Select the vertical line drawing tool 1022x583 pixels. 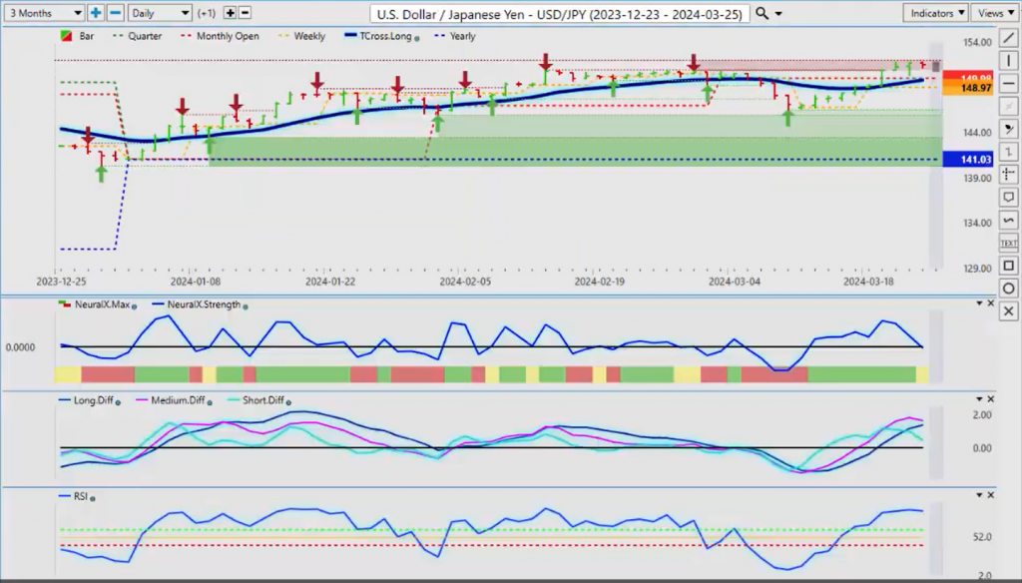[x=1009, y=60]
